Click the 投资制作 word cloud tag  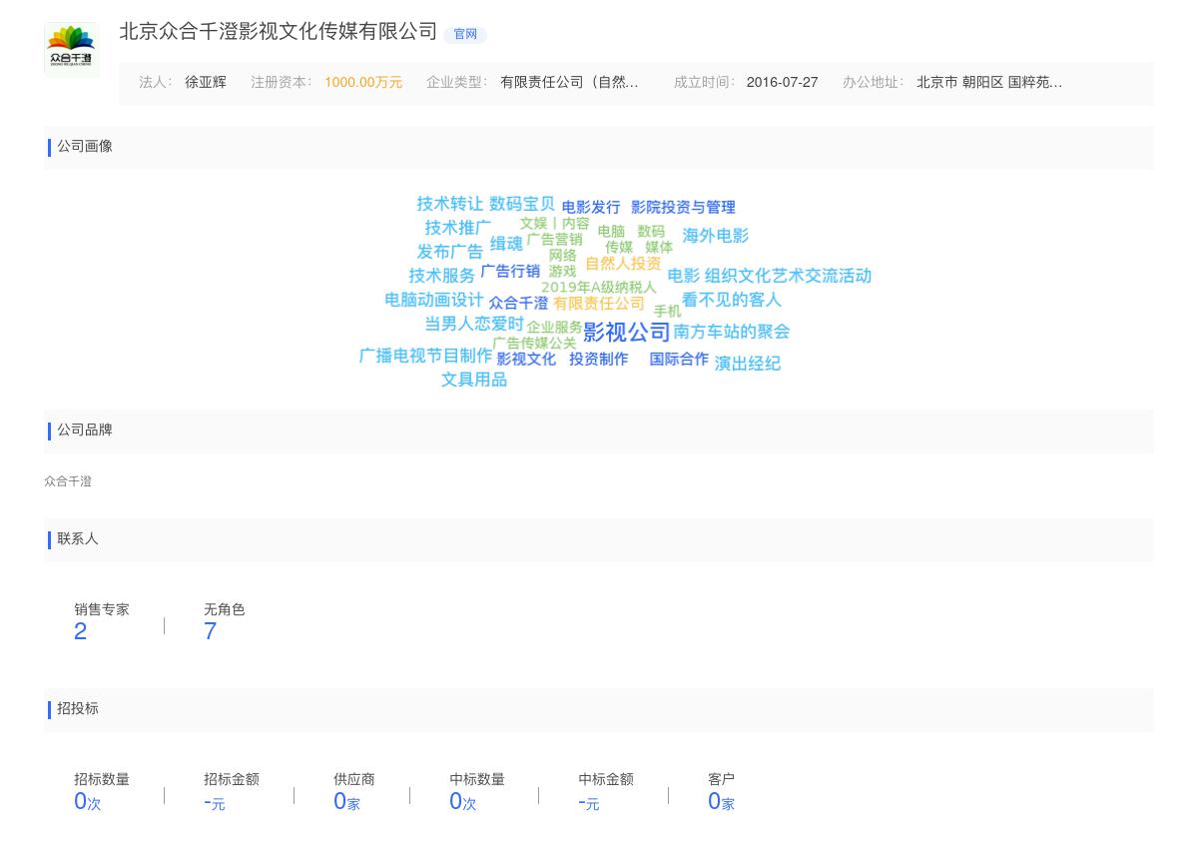tap(599, 360)
